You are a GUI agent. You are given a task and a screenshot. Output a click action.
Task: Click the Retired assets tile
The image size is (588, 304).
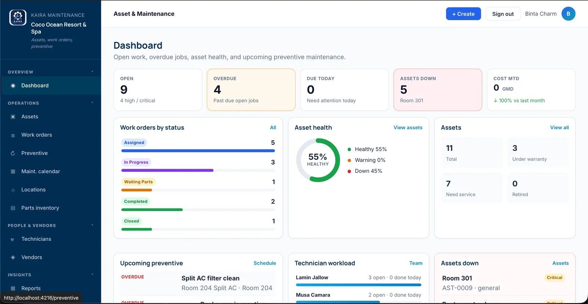tap(538, 188)
